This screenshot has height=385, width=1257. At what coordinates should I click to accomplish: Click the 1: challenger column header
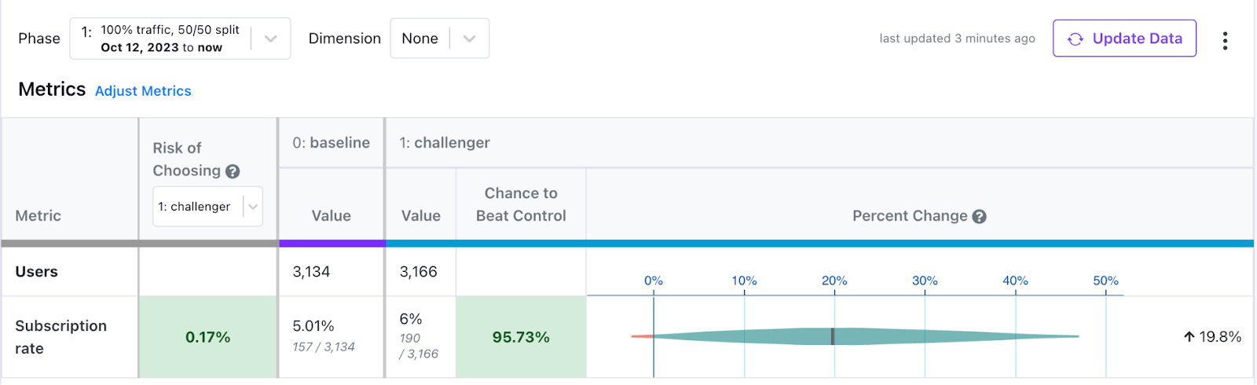click(x=445, y=143)
